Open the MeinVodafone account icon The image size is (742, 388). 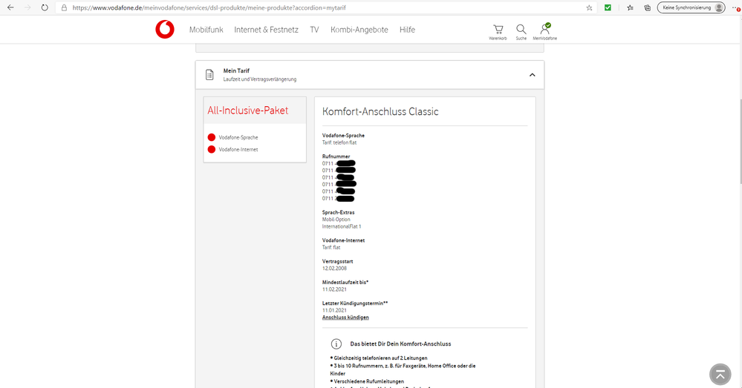544,30
